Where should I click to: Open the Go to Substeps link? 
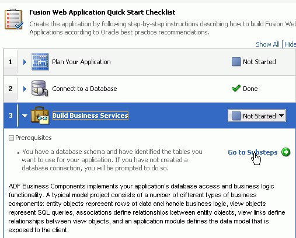pyautogui.click(x=253, y=152)
